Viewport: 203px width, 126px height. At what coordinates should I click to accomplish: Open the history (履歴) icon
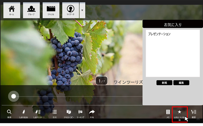click(x=194, y=114)
